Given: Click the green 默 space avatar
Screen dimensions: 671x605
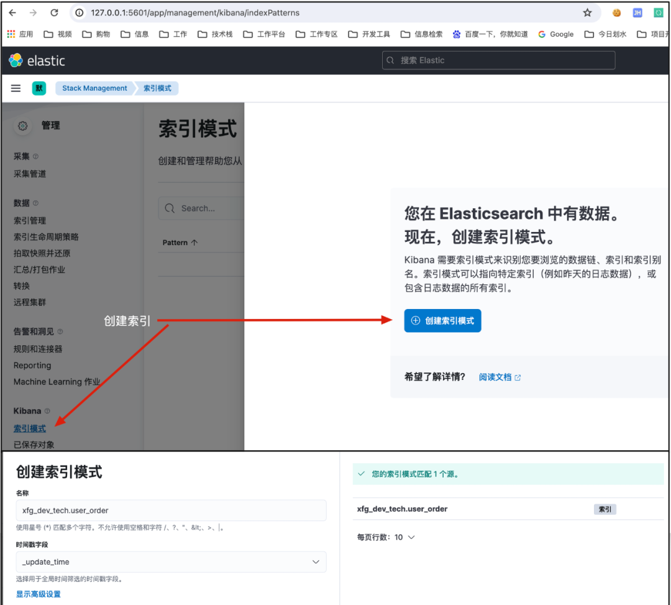Looking at the screenshot, I should [x=39, y=88].
